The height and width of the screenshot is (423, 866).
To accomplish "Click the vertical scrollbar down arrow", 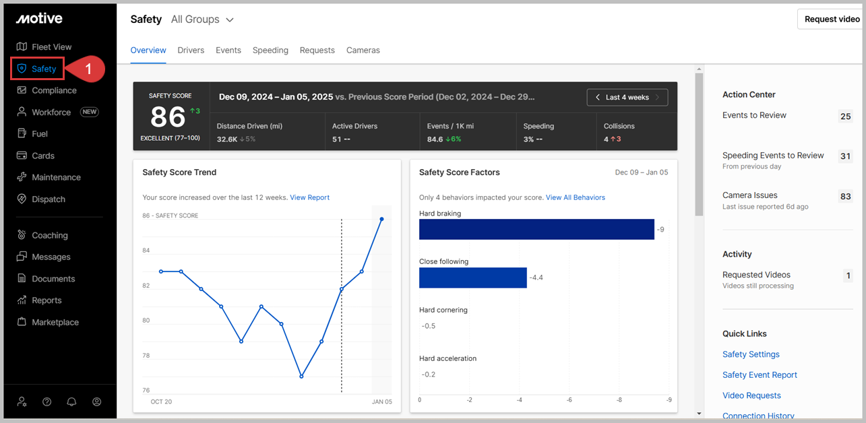I will [x=699, y=413].
